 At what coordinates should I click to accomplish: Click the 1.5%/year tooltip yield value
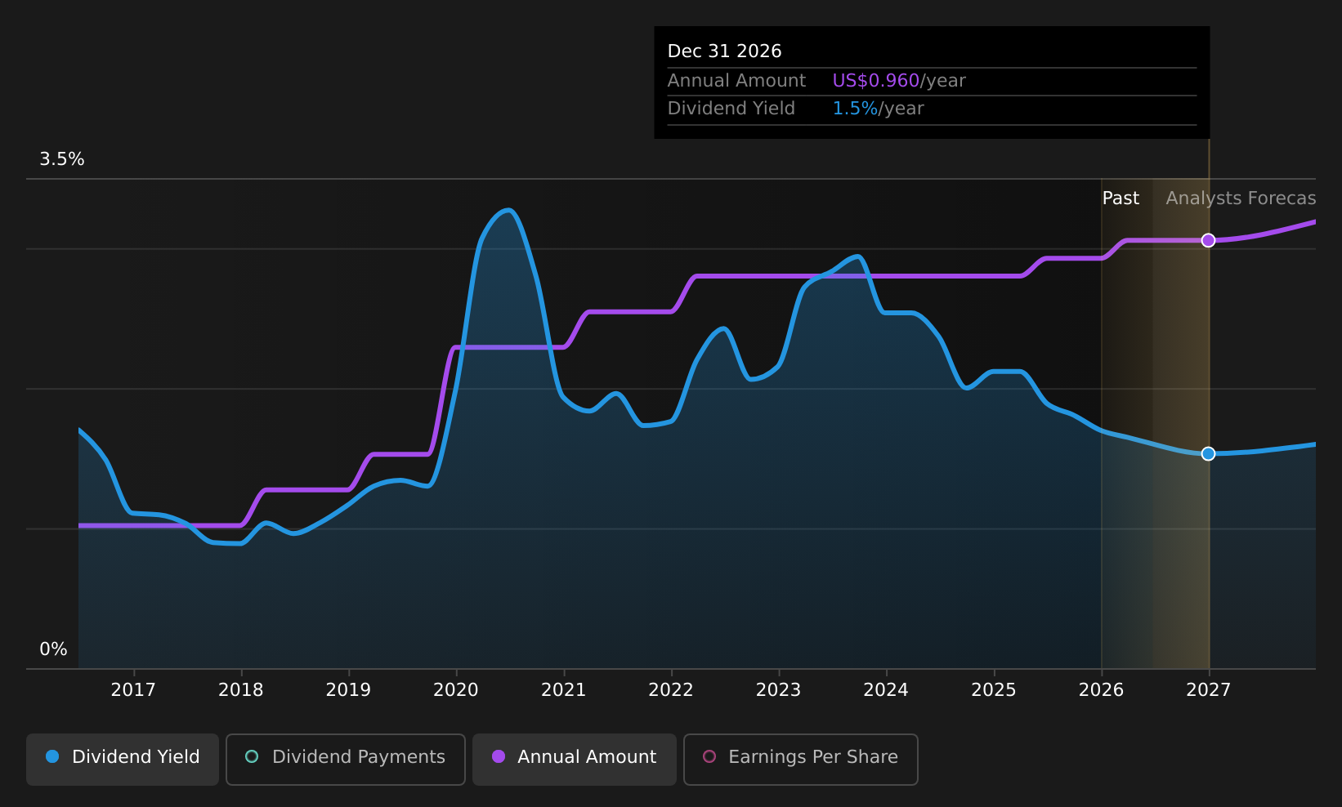(x=878, y=109)
